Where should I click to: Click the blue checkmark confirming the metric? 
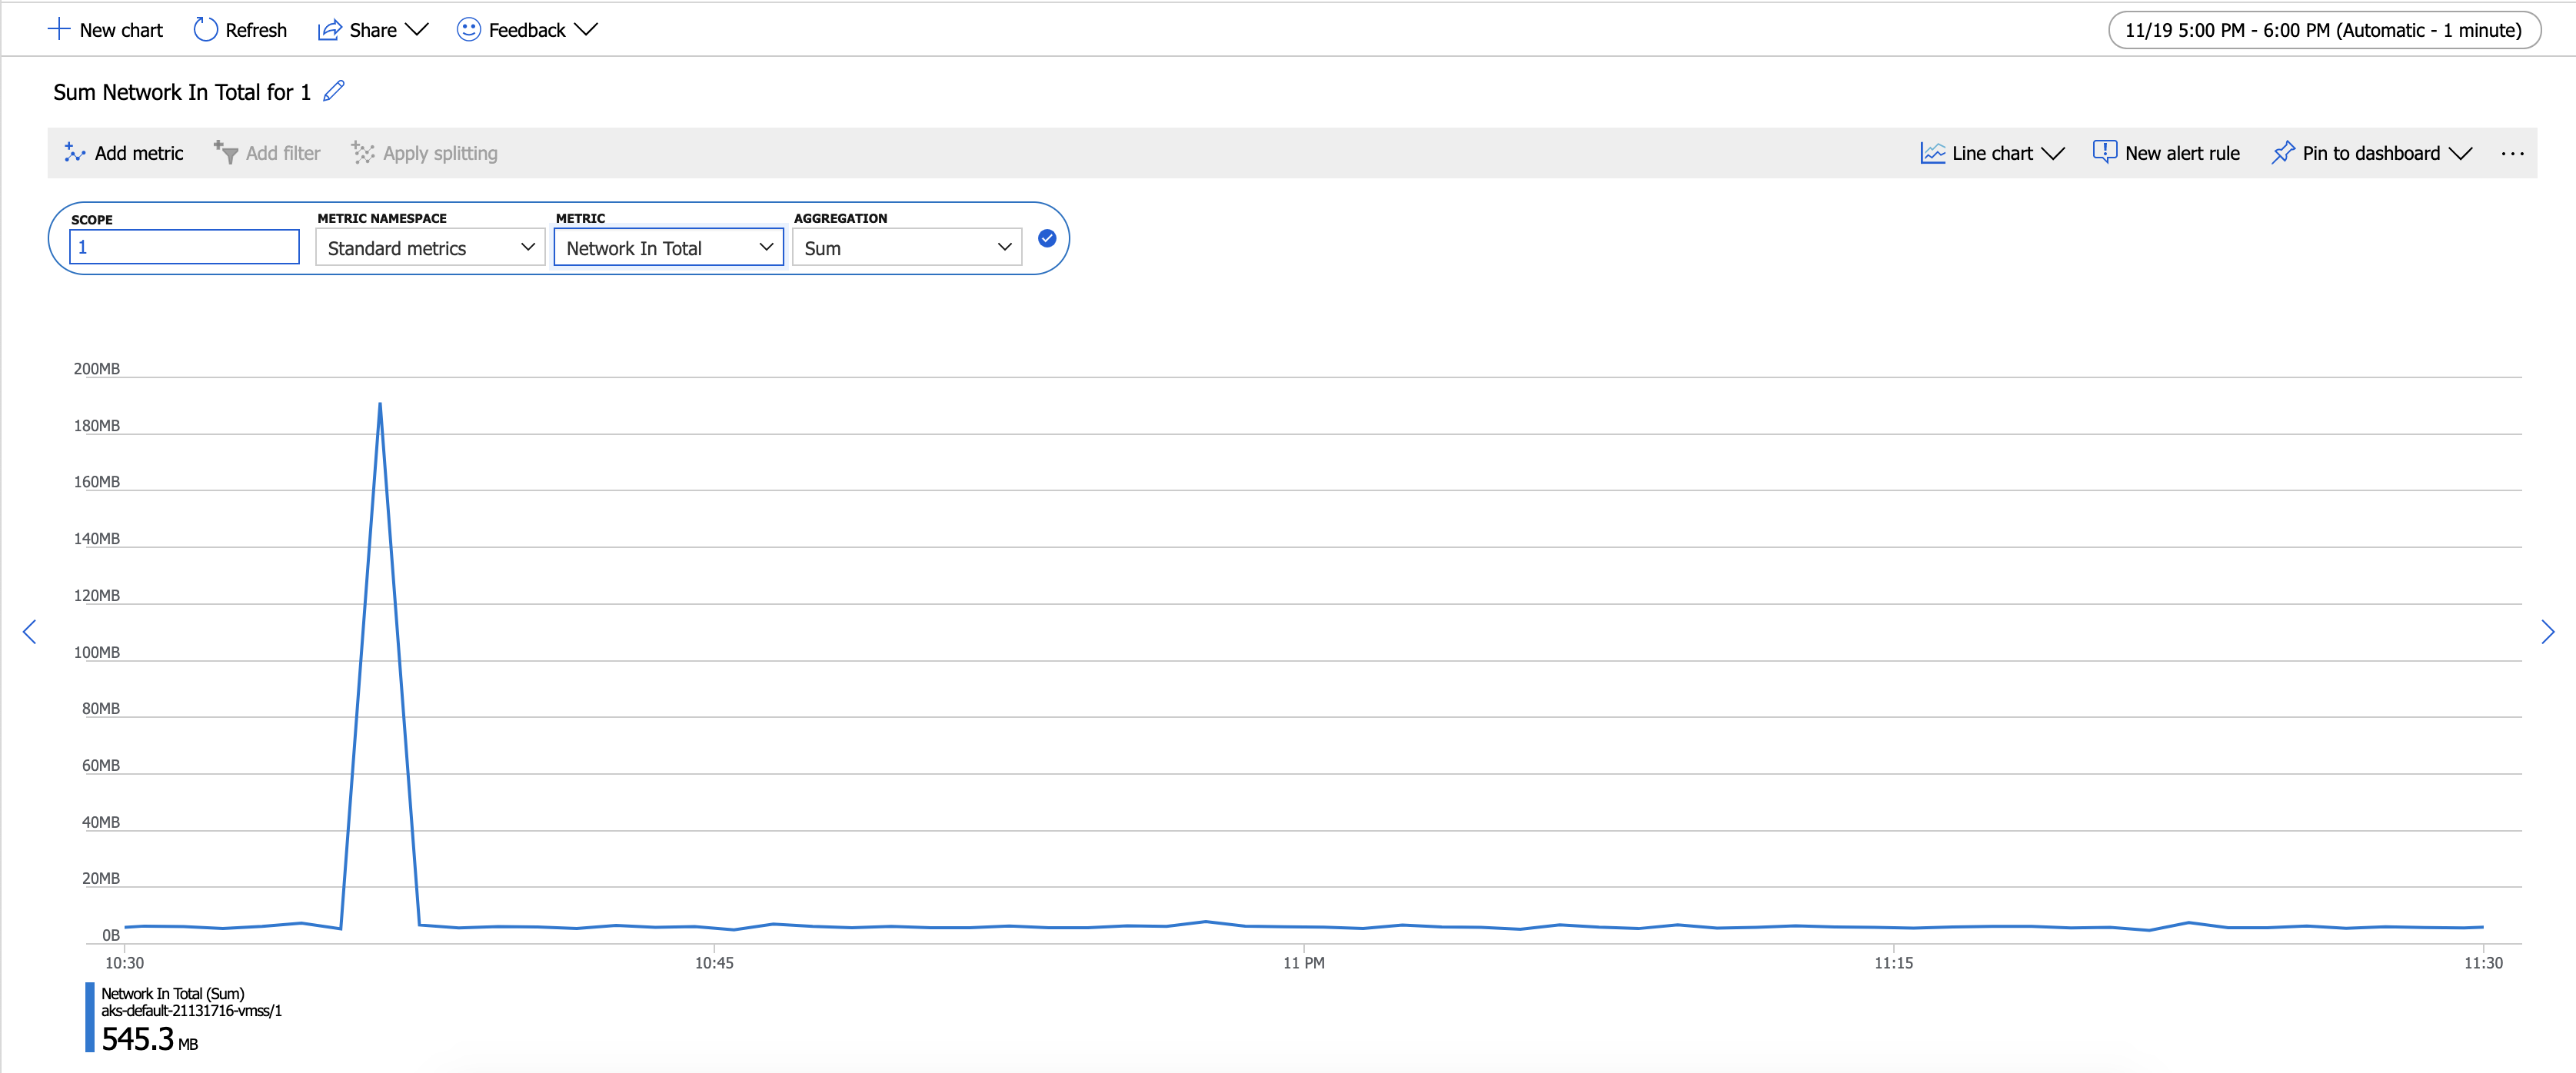tap(1046, 238)
